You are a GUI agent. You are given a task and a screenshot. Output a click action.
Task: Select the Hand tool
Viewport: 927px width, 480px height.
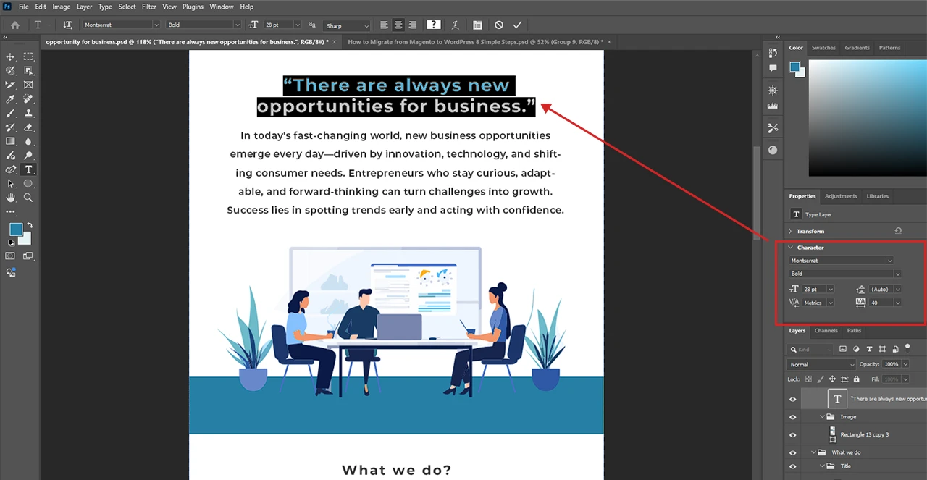pos(11,198)
